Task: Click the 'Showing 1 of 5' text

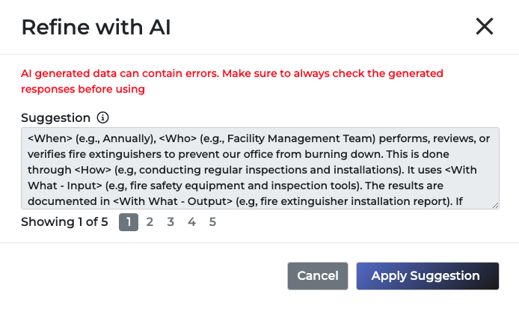Action: pos(64,222)
